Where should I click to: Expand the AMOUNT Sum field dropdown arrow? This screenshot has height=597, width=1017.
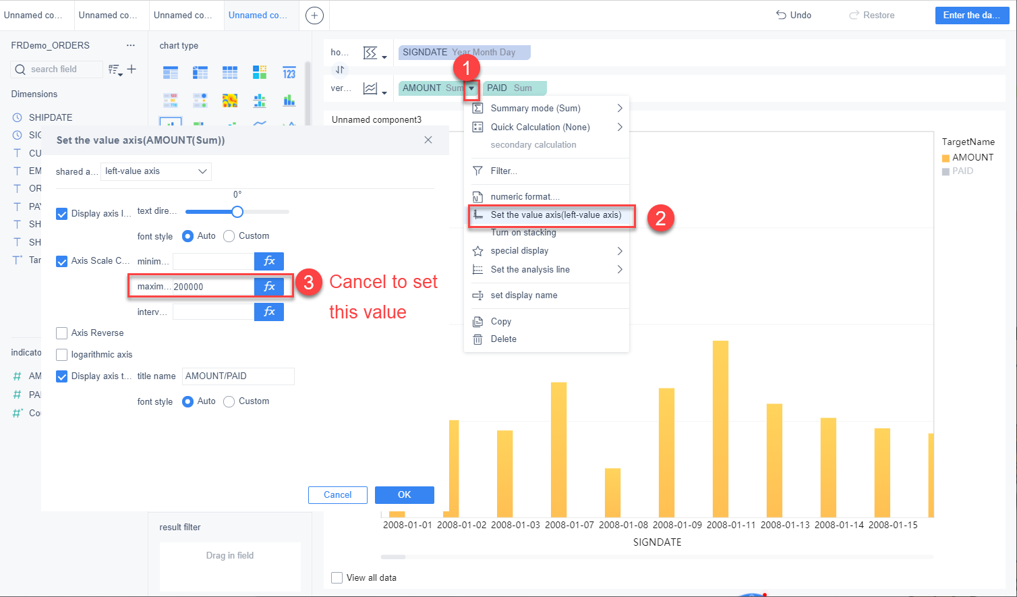point(472,88)
